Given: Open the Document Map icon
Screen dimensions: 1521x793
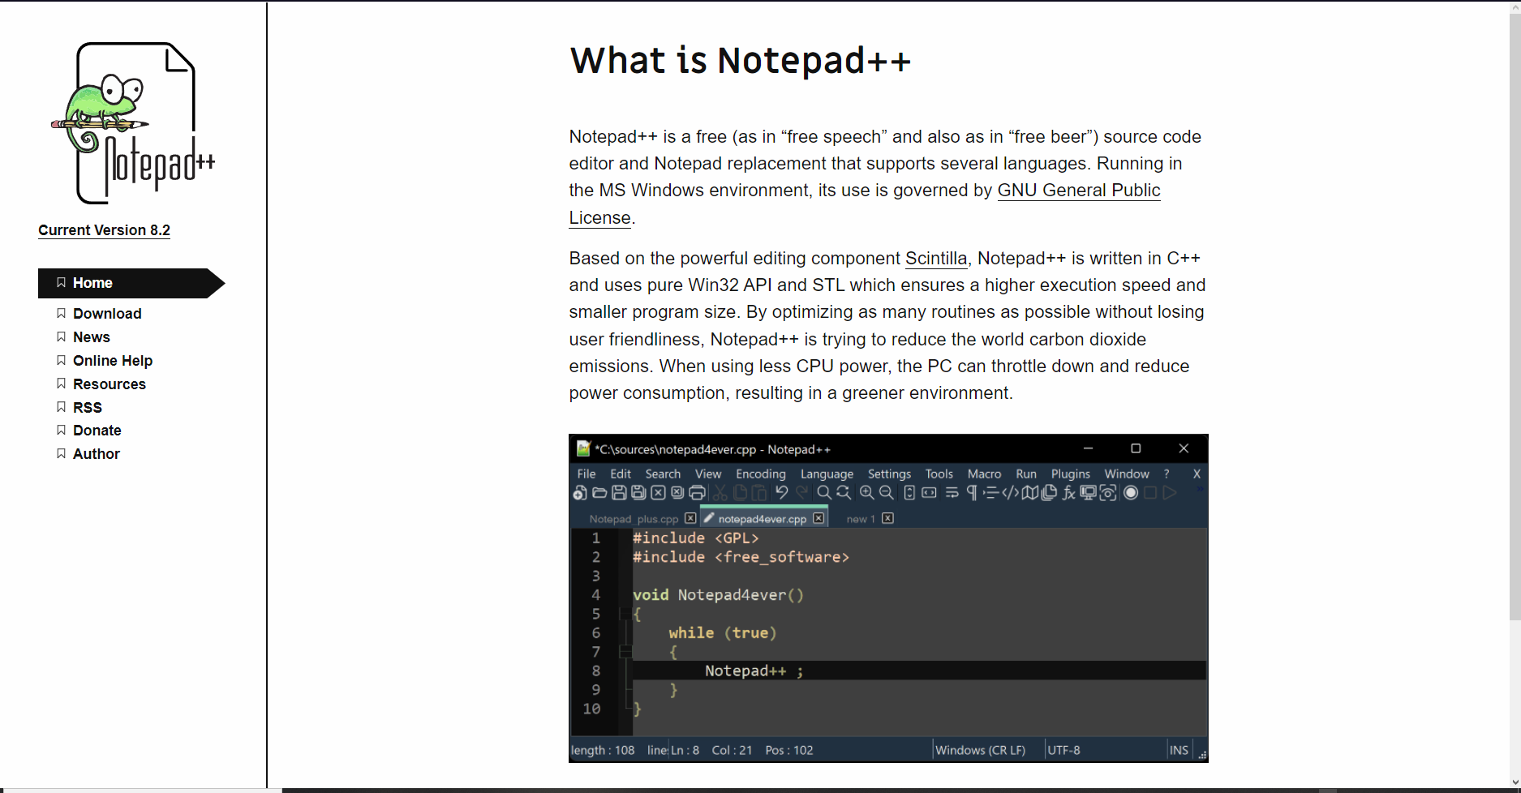Looking at the screenshot, I should (x=1029, y=493).
